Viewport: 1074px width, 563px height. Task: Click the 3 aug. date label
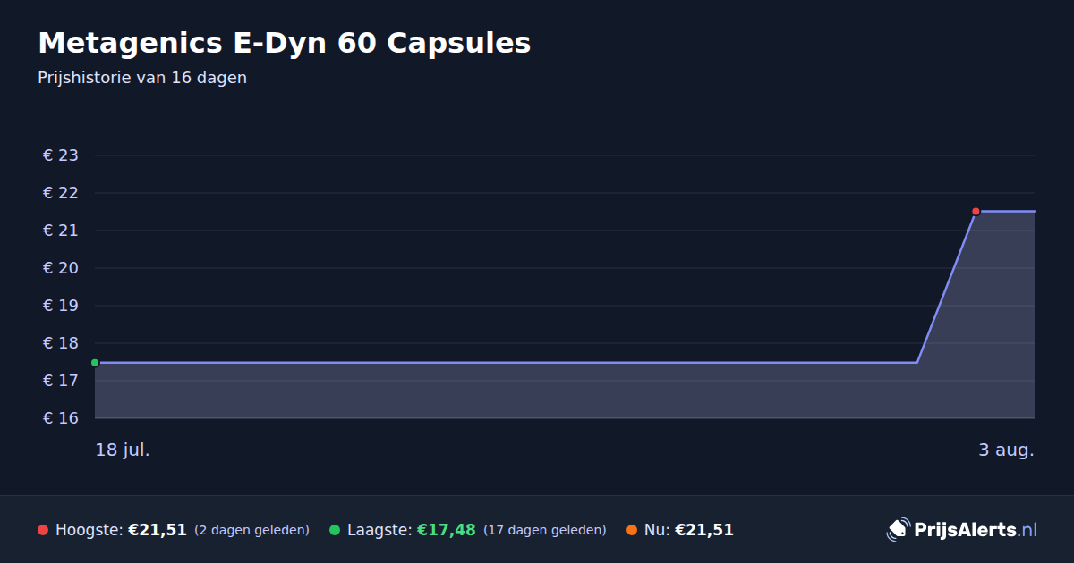click(1006, 450)
